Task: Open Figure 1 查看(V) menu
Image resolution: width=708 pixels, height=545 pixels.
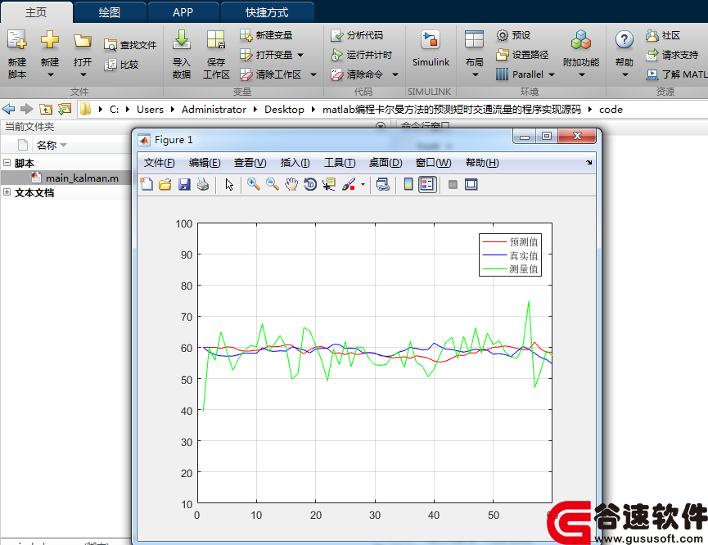Action: pyautogui.click(x=250, y=163)
